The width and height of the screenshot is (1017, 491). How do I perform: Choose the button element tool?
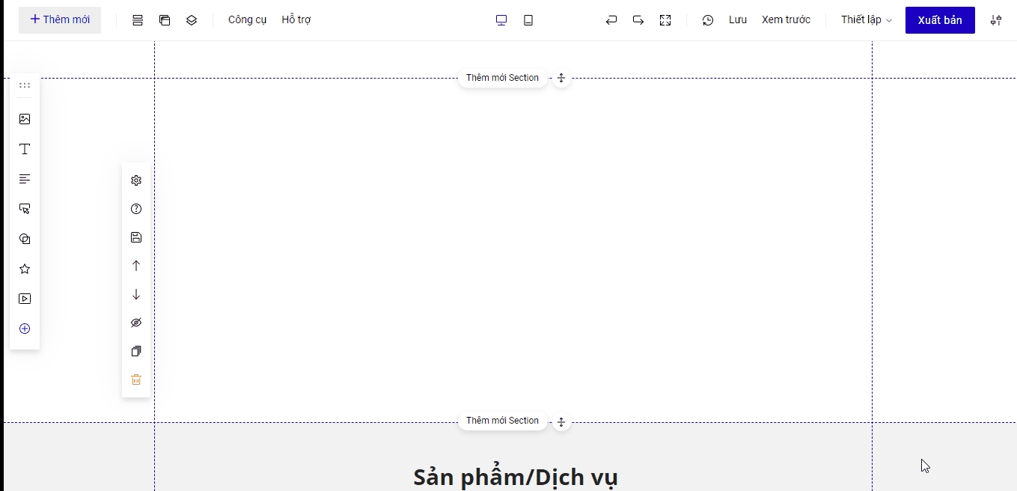pos(25,209)
